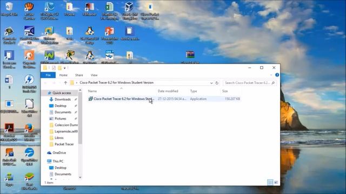This screenshot has width=346, height=194.
Task: Select Quick access in navigation pane
Action: click(x=59, y=93)
